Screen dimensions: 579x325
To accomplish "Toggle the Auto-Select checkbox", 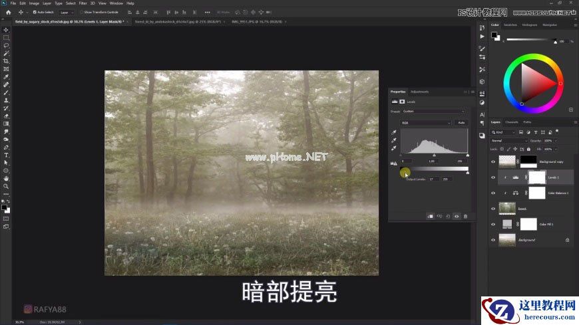I will (35, 12).
